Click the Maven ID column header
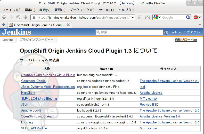The image size is (204, 134). [x=106, y=69]
